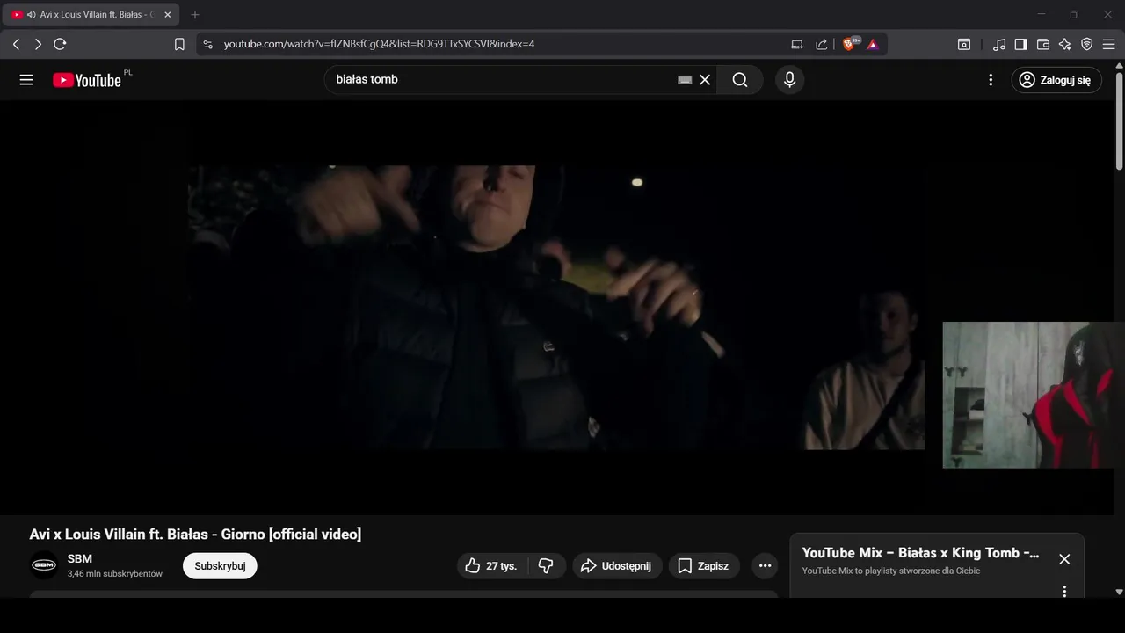
Task: Open the tab search icon in the toolbar
Action: 964,44
